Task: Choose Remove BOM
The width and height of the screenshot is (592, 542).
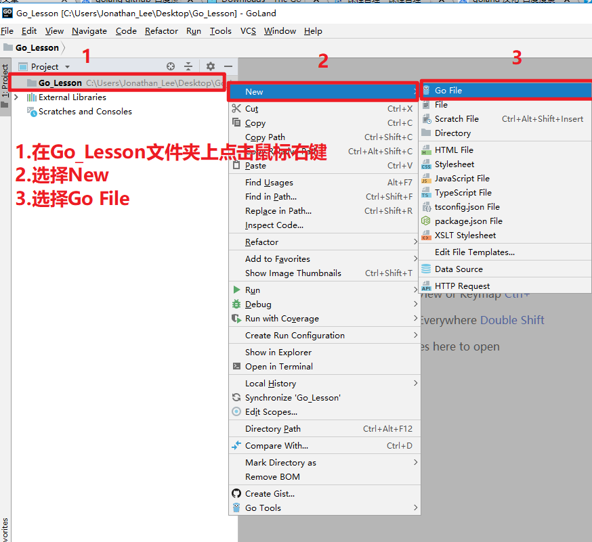Action: pos(324,477)
